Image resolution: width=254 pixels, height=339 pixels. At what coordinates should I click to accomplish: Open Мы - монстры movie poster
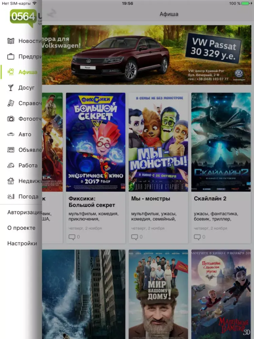pos(158,142)
